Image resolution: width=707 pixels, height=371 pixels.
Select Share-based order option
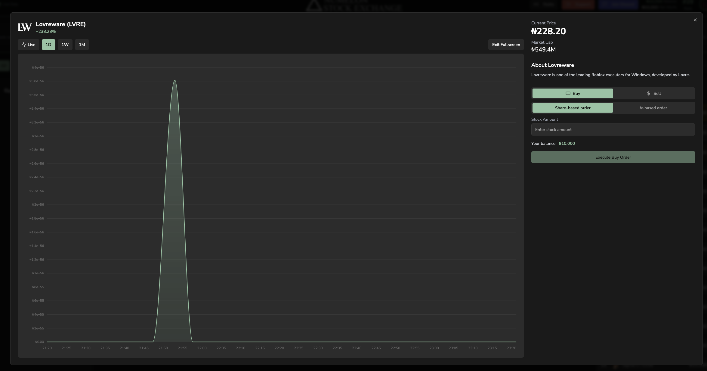point(573,108)
